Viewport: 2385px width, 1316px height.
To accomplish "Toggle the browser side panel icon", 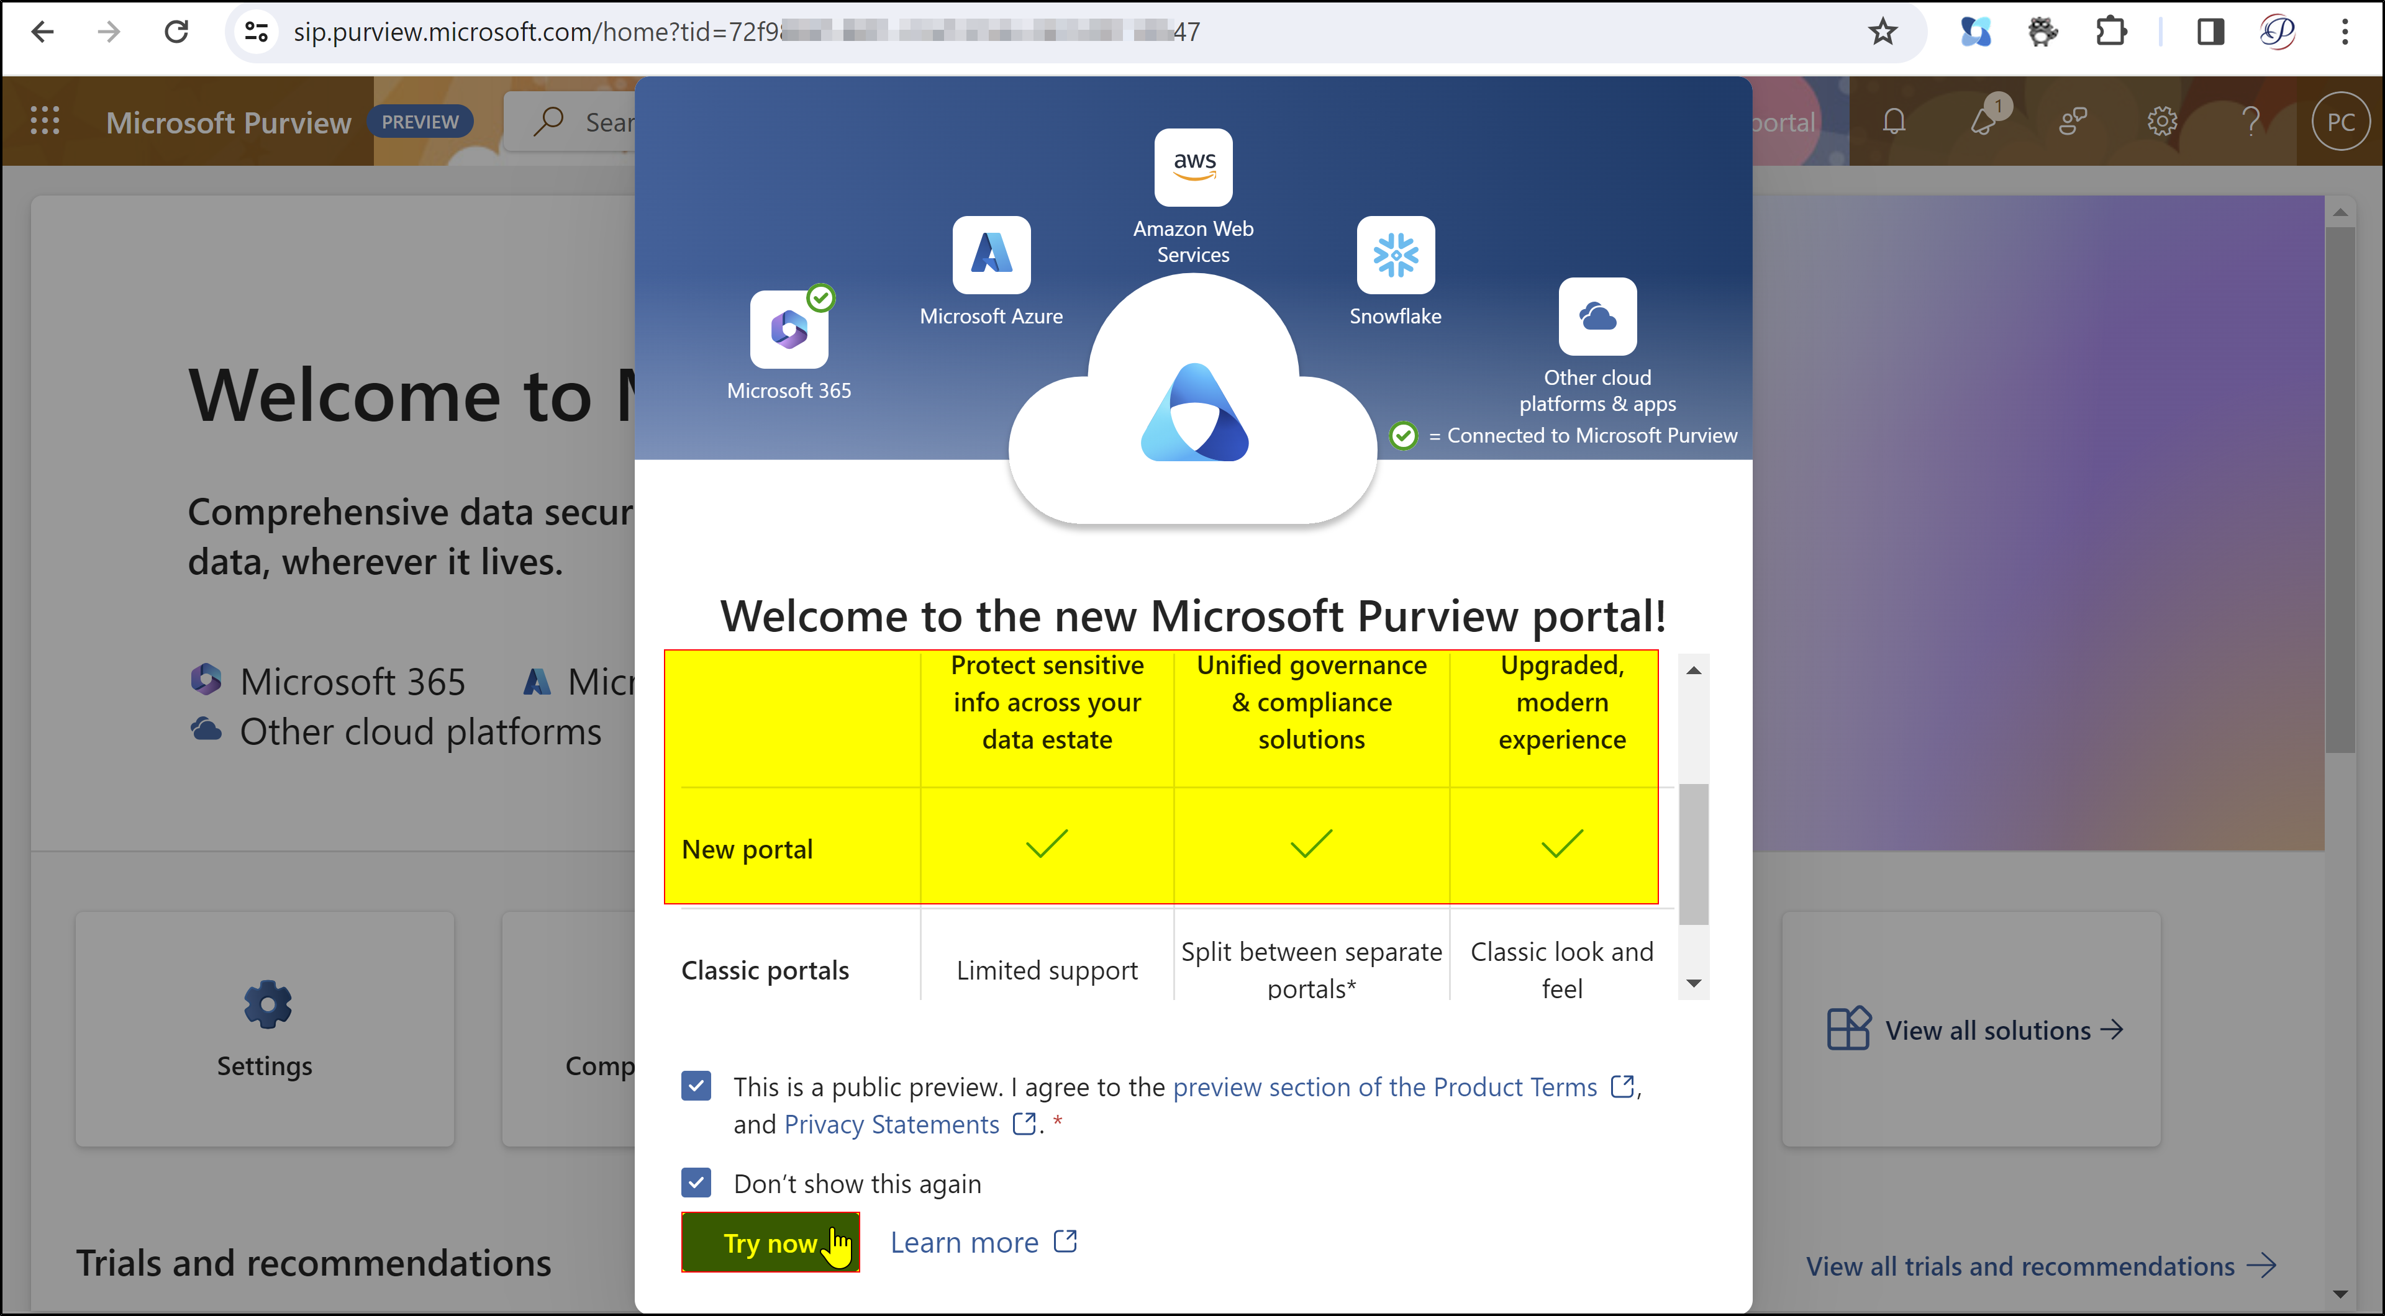I will pos(2211,32).
